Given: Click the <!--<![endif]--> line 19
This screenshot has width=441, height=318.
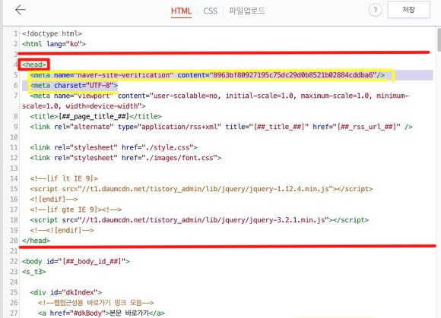Looking at the screenshot, I should [62, 231].
